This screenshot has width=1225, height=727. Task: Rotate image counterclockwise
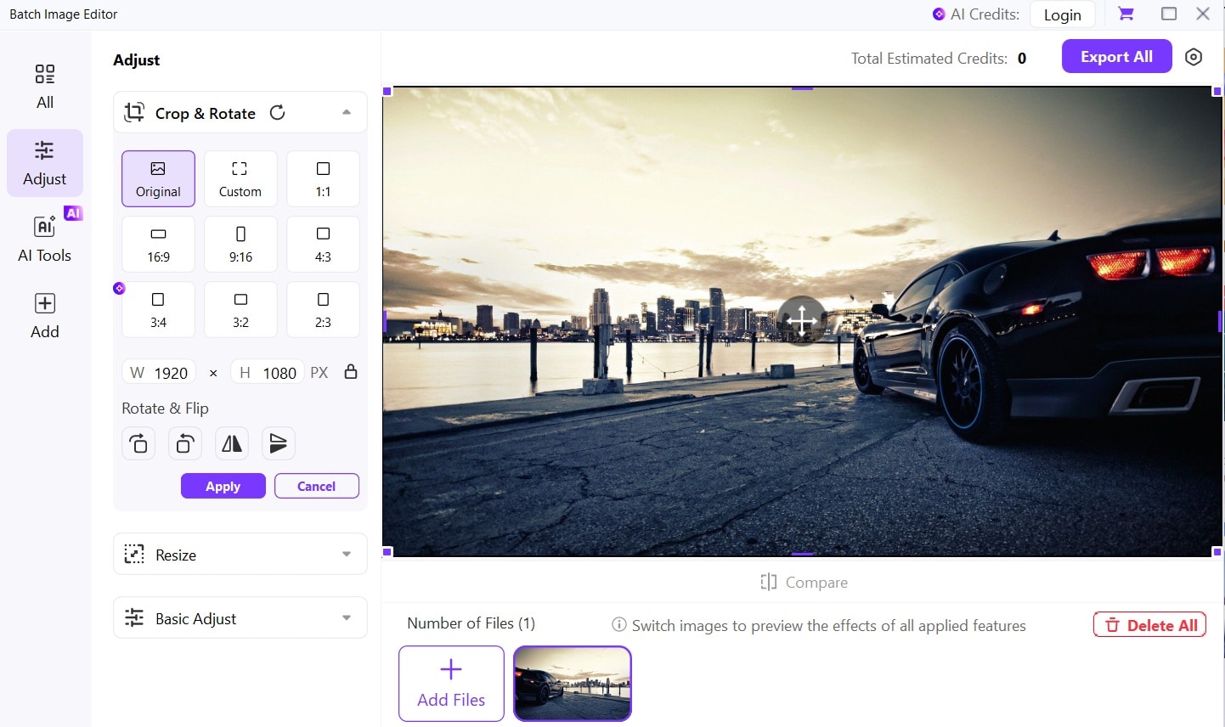pos(184,443)
